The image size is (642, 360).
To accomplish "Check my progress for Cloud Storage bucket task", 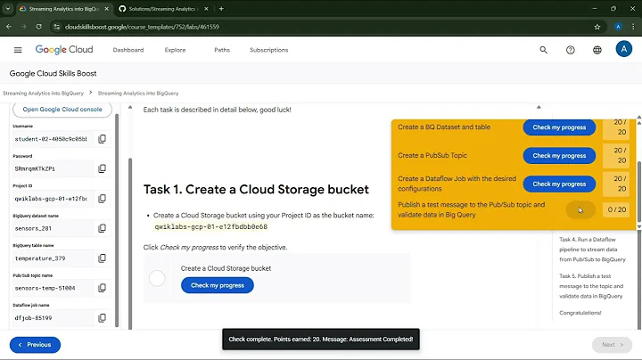I will 218,285.
